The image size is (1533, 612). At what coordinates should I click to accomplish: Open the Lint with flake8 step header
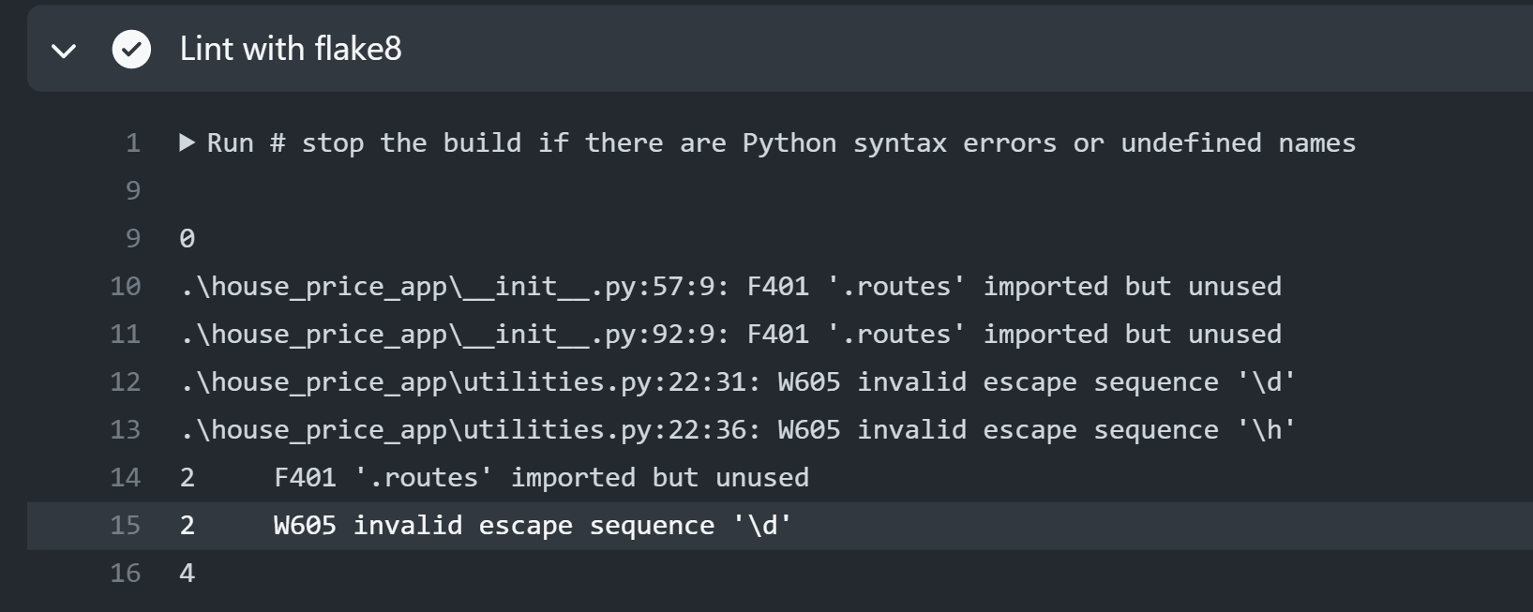(x=780, y=49)
